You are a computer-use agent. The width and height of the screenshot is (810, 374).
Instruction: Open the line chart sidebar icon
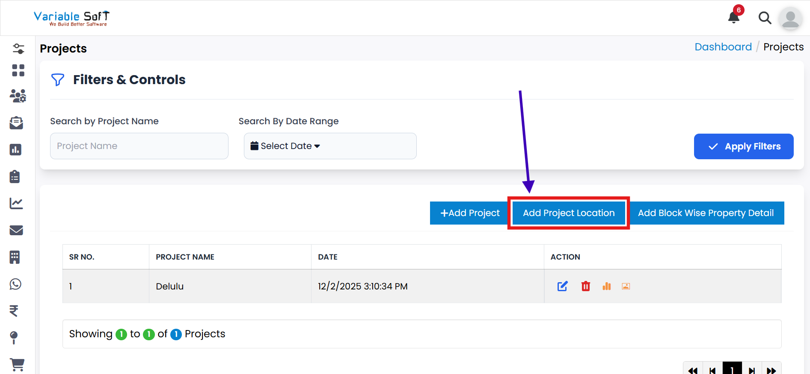(16, 203)
